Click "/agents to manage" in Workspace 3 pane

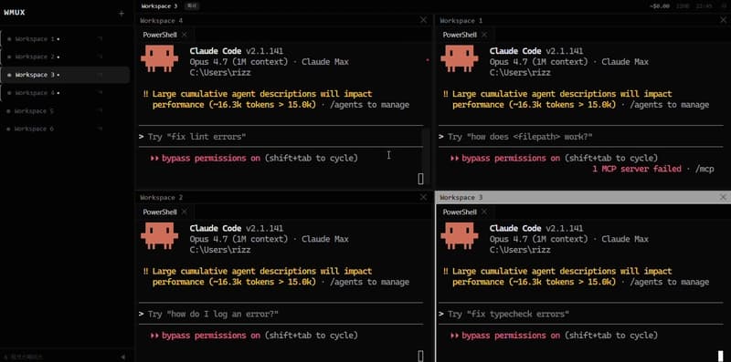click(x=670, y=282)
